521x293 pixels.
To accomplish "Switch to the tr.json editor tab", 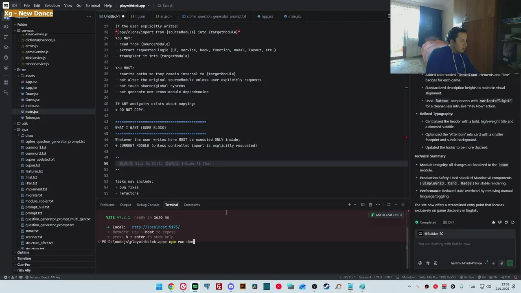I will click(x=139, y=16).
